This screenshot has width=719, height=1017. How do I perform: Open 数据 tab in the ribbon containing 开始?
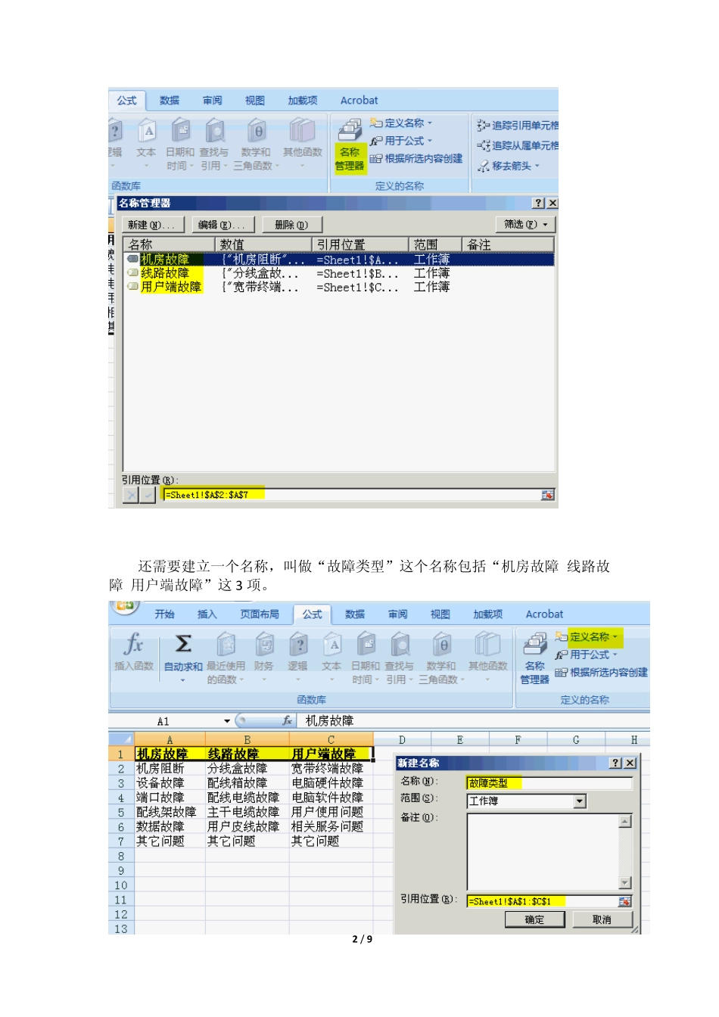point(355,614)
